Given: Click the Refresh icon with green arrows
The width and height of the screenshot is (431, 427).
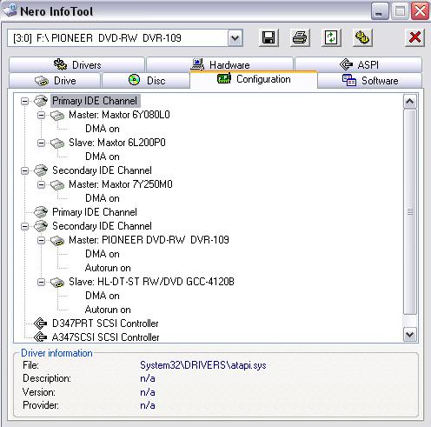Looking at the screenshot, I should click(331, 37).
